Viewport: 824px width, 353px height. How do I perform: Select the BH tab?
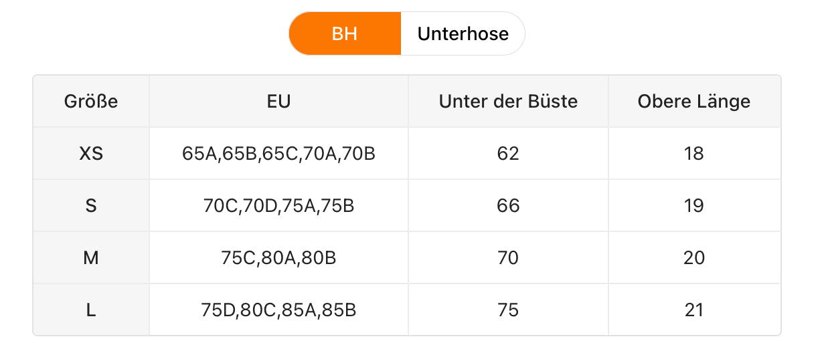345,33
